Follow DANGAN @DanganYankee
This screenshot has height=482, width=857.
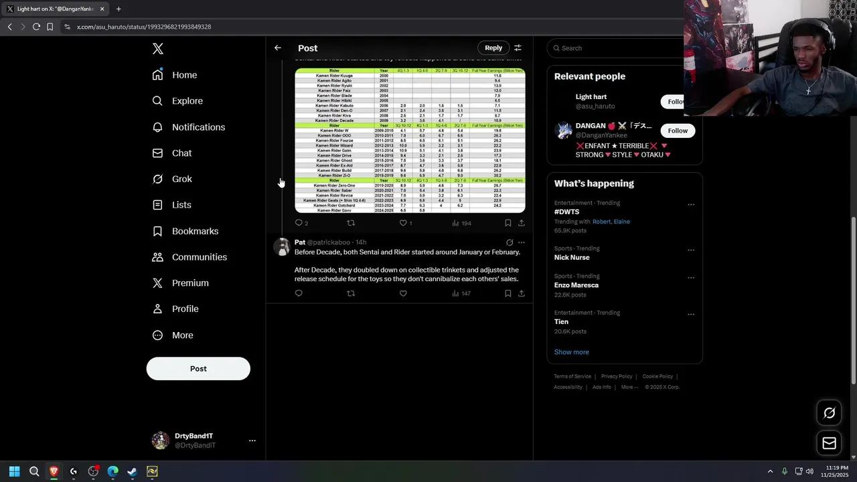678,131
